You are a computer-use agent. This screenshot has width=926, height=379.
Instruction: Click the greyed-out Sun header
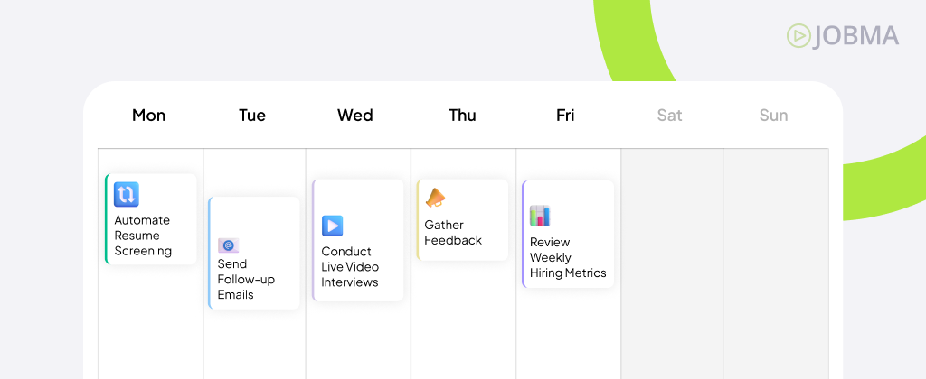click(774, 115)
